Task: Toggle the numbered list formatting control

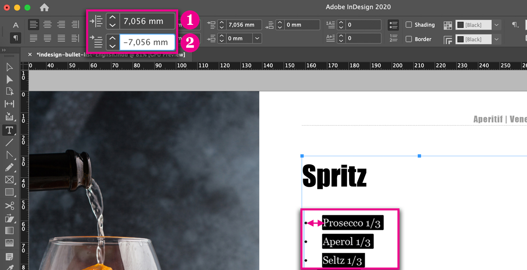Action: coord(393,38)
